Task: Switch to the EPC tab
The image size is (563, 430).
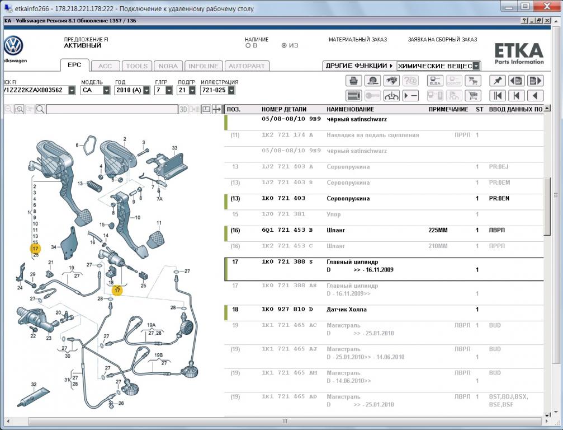Action: click(75, 65)
